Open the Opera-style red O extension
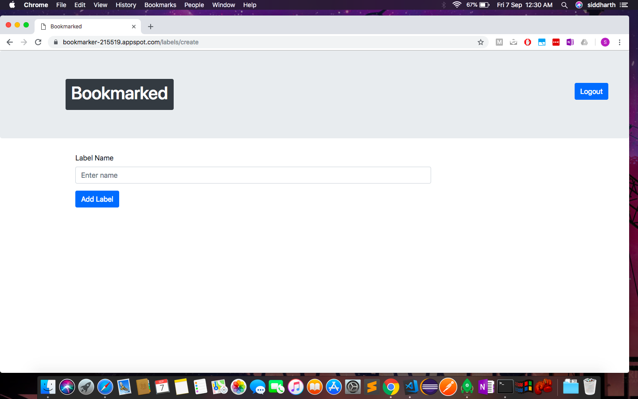 point(528,42)
